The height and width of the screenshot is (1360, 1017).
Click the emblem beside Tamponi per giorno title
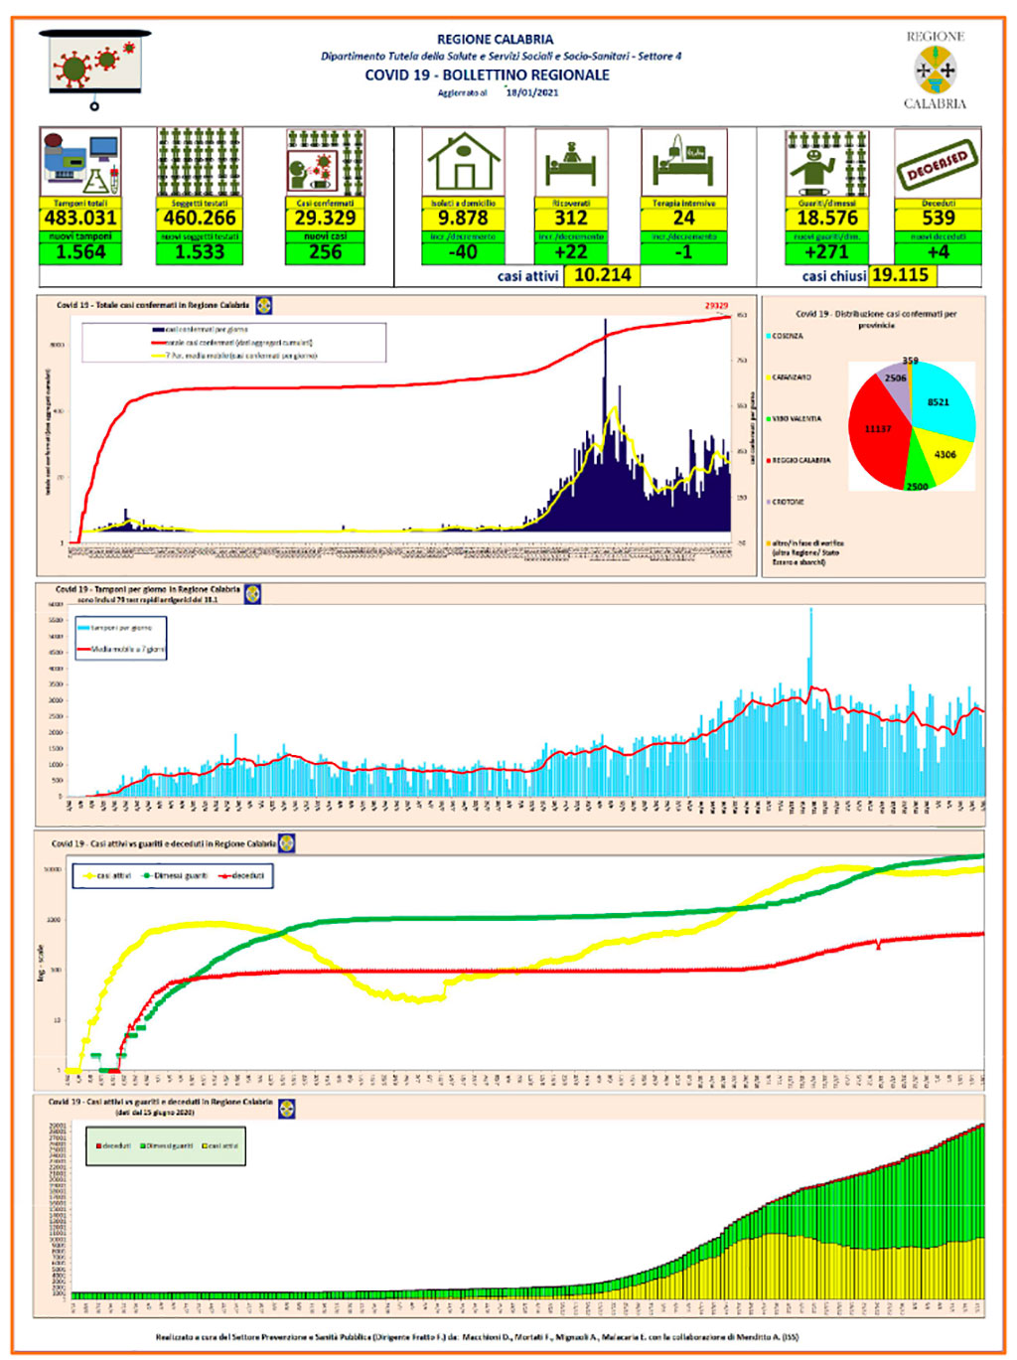[253, 594]
